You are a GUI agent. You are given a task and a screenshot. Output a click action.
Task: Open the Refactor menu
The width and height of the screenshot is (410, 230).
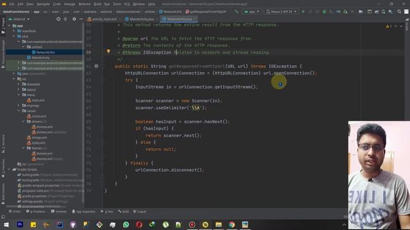pyautogui.click(x=85, y=4)
